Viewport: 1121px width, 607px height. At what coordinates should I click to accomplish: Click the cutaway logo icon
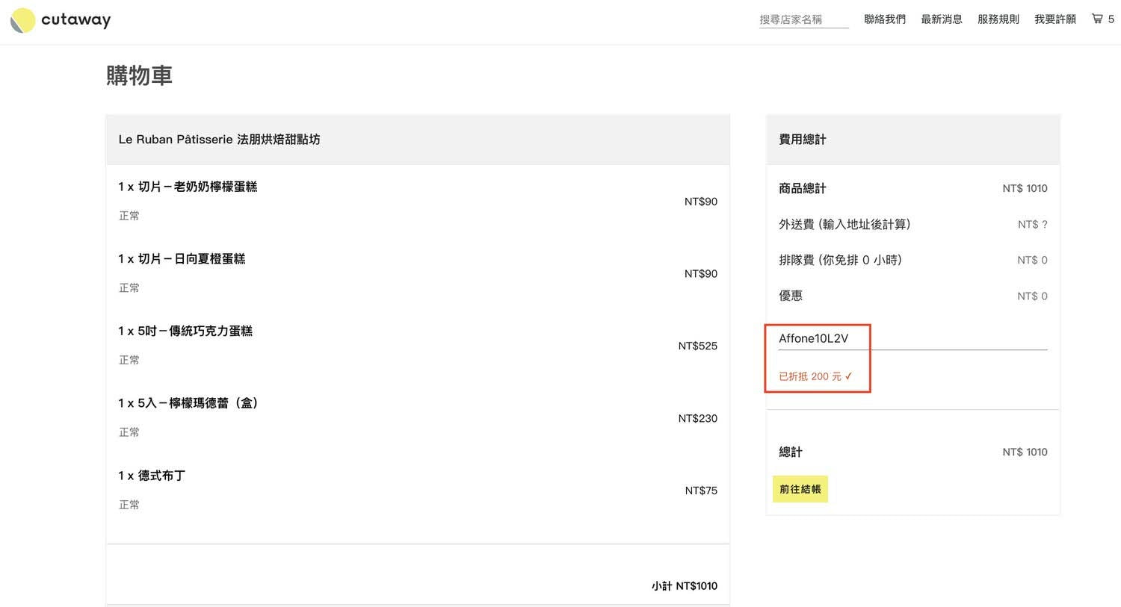(22, 20)
